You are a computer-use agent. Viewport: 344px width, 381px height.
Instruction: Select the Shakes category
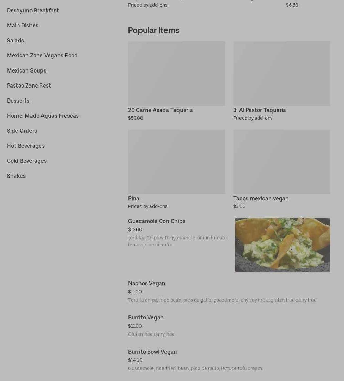click(x=16, y=176)
